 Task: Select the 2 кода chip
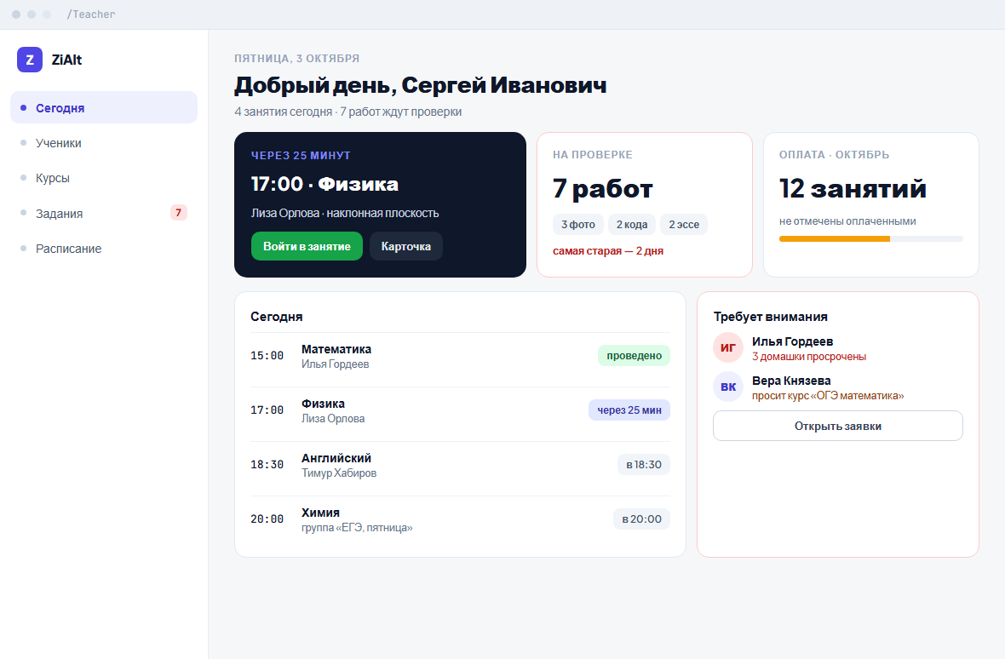632,225
